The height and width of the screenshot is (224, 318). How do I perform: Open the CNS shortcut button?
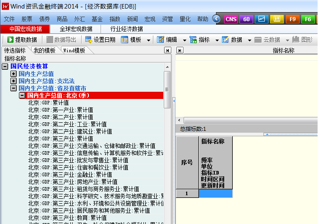[x=231, y=19]
